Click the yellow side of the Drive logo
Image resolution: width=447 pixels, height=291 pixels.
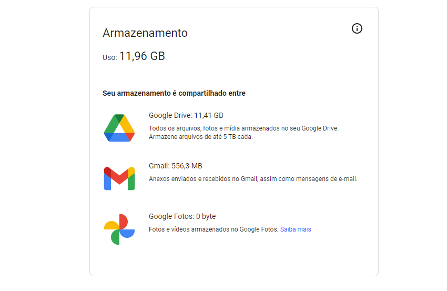point(127,125)
